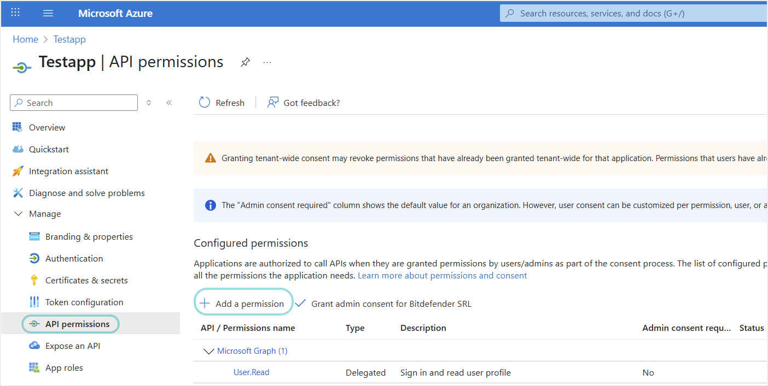Grant admin consent for Bitdefender SRL
This screenshot has width=768, height=386.
(x=391, y=304)
